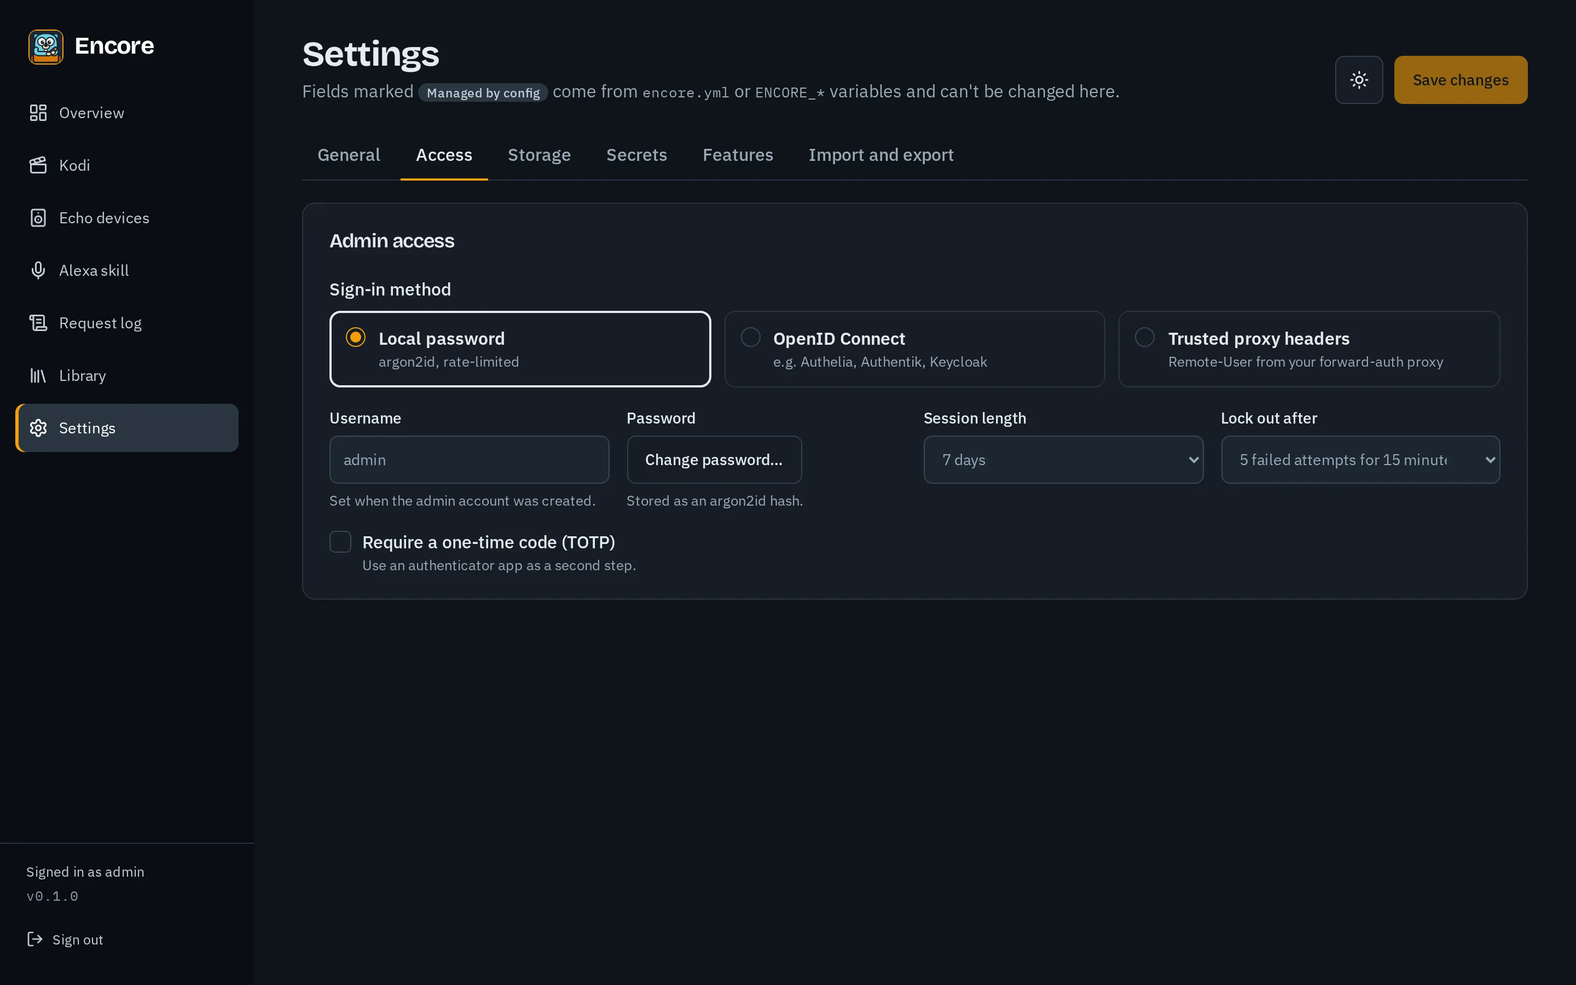Click the 'v0.1.0' version text

(x=53, y=896)
